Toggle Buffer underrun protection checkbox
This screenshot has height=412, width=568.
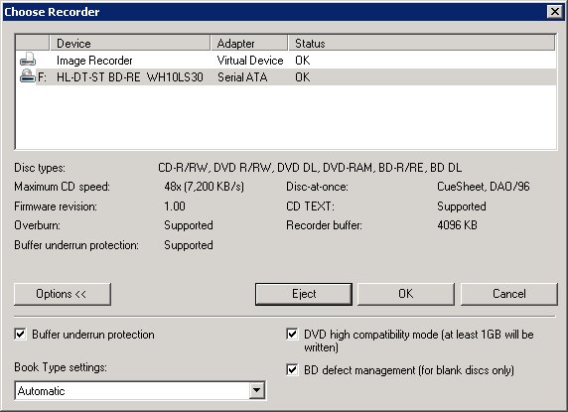click(20, 334)
